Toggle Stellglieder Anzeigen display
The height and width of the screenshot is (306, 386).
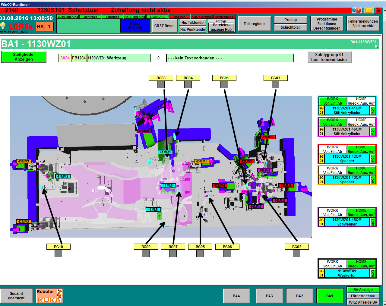coord(24,57)
